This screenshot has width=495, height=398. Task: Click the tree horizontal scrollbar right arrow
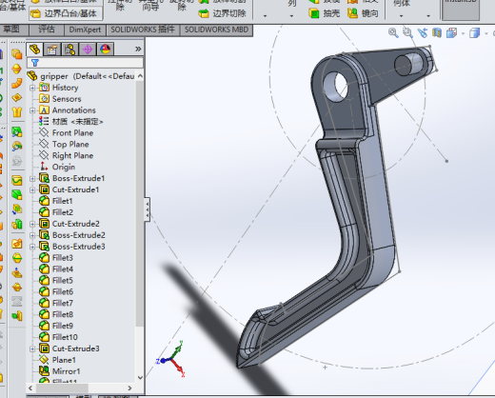[x=129, y=388]
